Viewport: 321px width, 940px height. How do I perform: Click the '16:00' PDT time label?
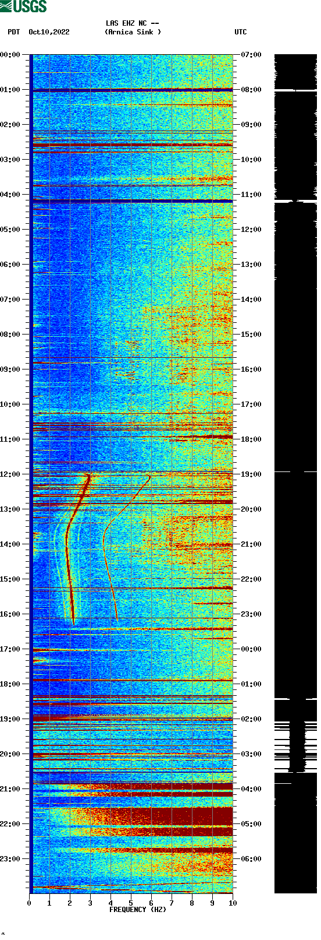click(x=10, y=614)
